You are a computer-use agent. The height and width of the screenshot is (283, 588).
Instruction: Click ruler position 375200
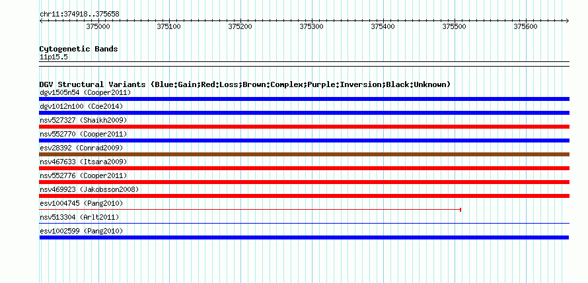pos(240,26)
